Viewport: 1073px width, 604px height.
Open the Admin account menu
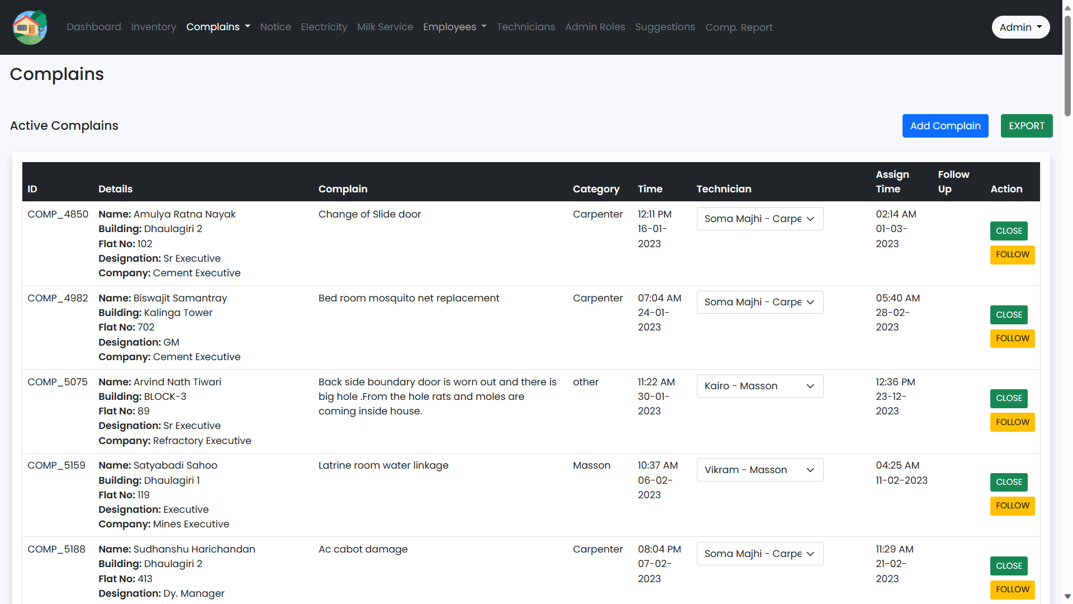click(1020, 27)
